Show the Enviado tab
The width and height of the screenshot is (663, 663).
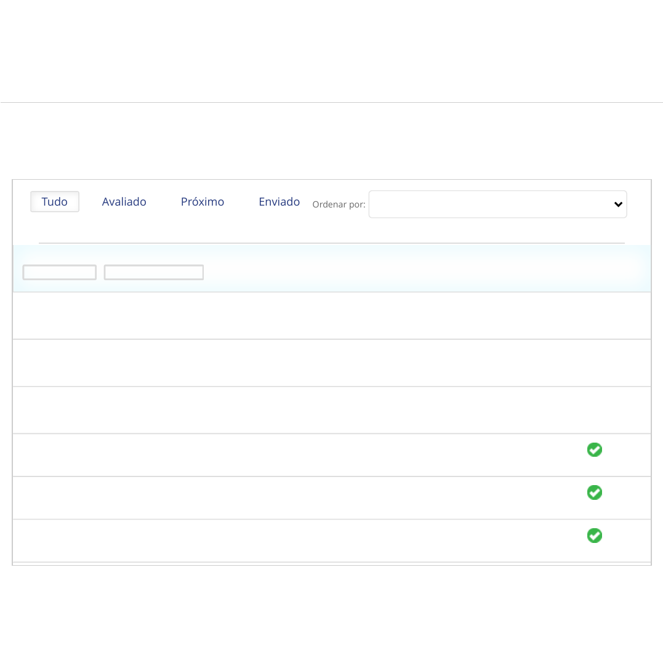point(279,202)
